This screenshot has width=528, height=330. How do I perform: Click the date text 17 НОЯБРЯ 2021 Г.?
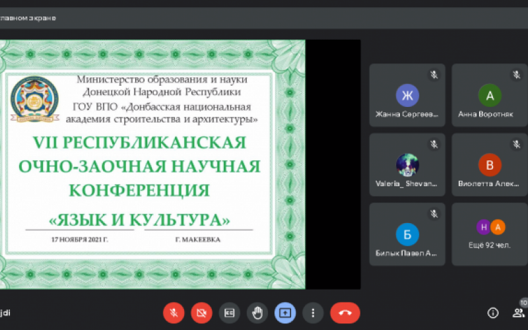(79, 240)
